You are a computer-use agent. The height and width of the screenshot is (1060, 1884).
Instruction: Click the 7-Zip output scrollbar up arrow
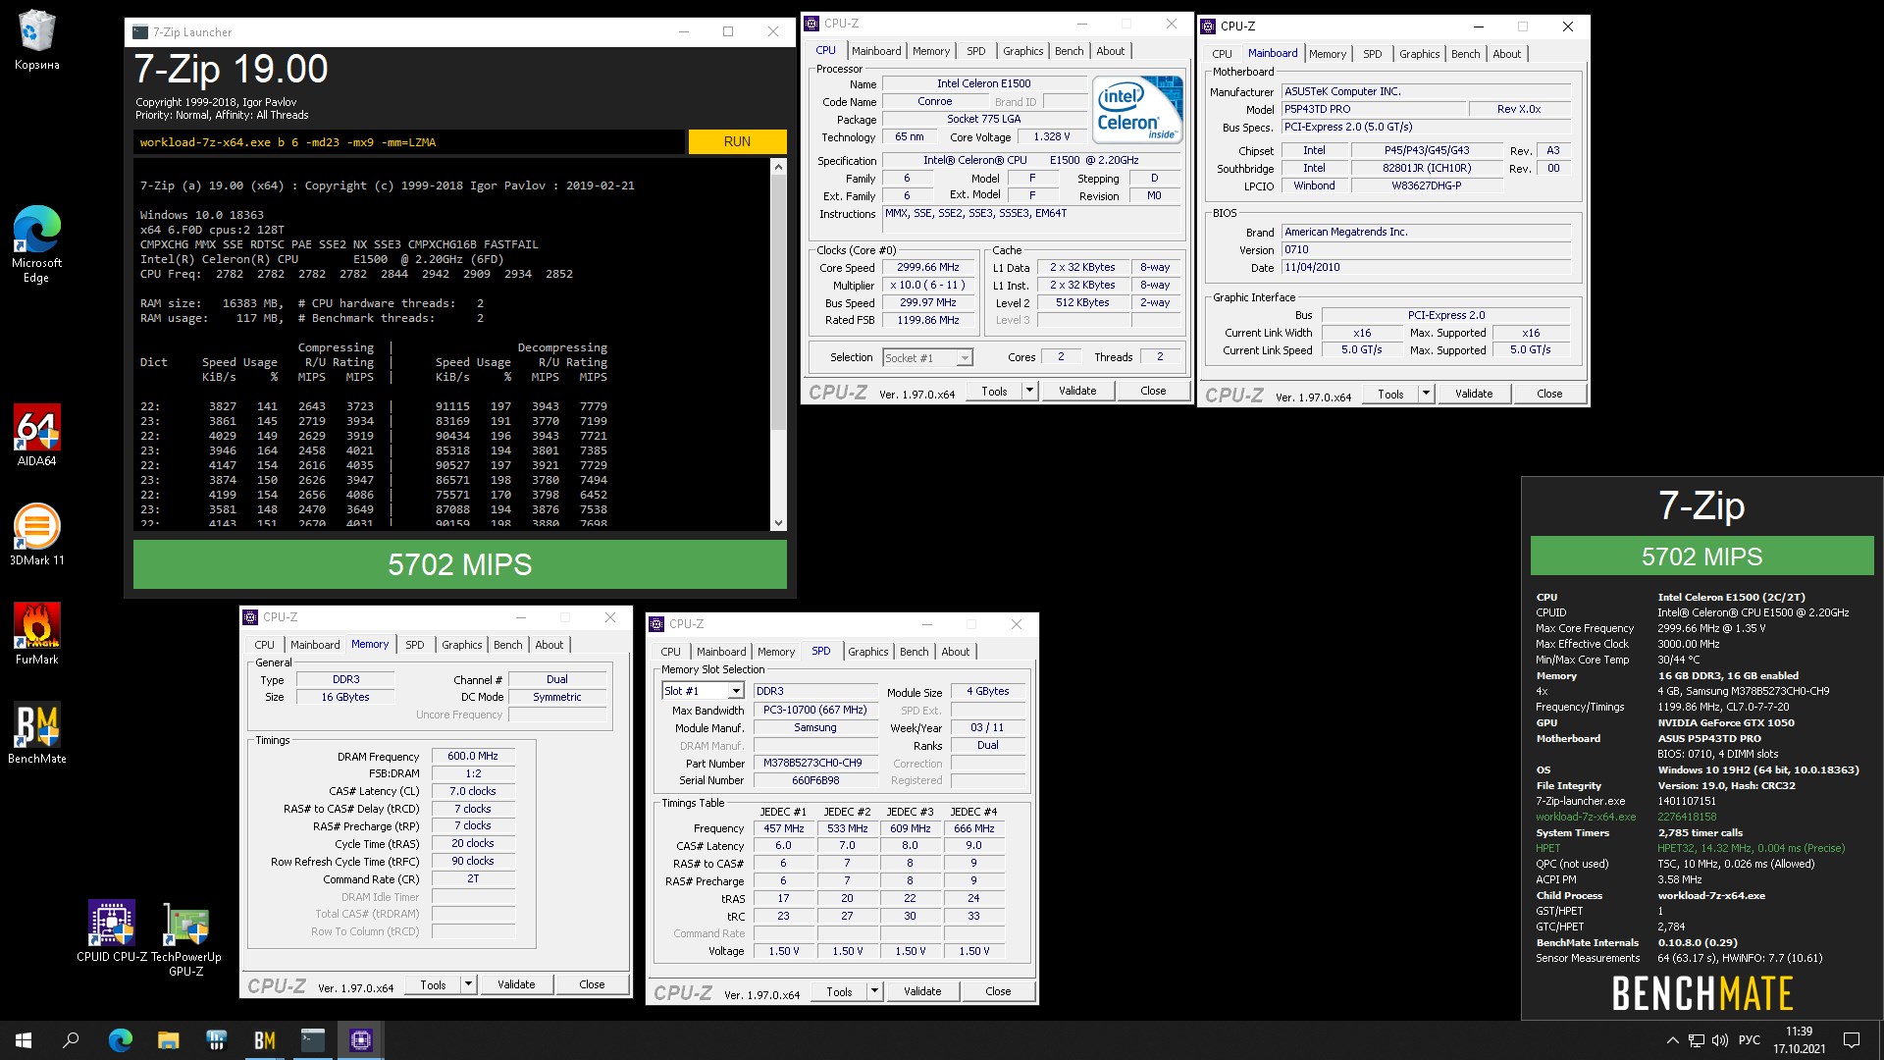[779, 167]
